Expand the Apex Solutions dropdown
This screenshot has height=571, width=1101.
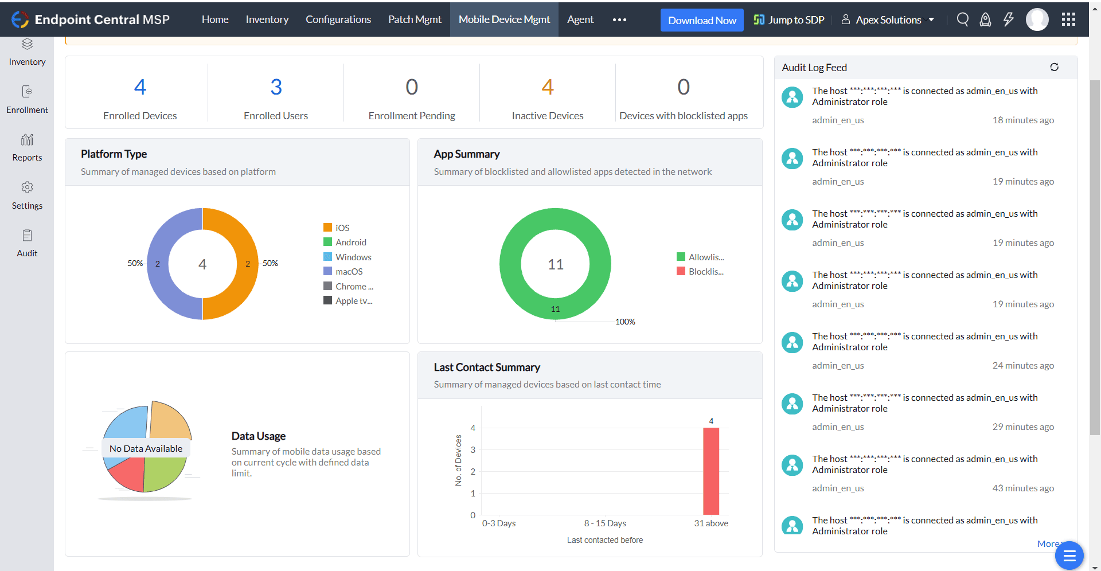click(x=888, y=19)
